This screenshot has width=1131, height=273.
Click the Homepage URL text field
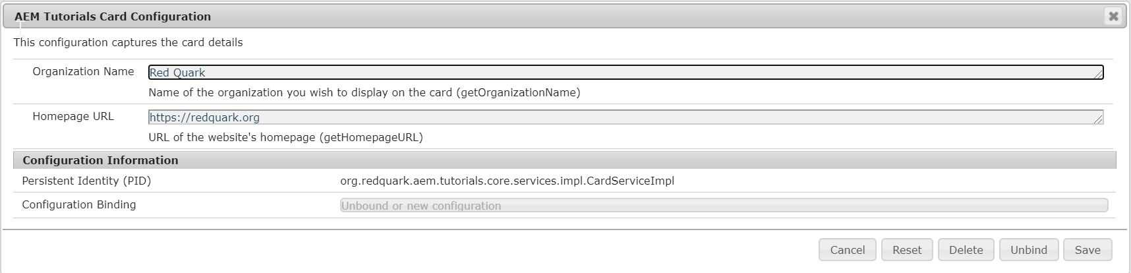coord(625,117)
